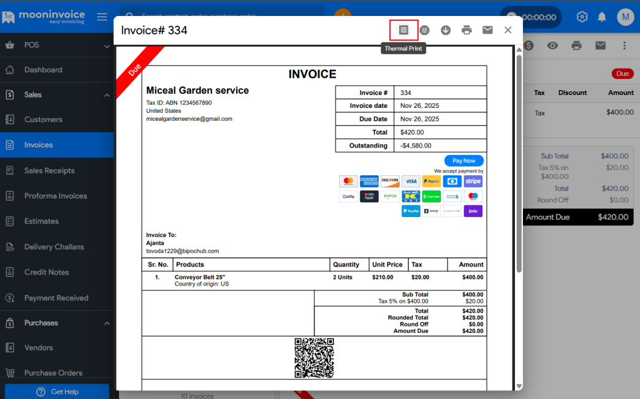Click the Get Help button

(x=57, y=392)
